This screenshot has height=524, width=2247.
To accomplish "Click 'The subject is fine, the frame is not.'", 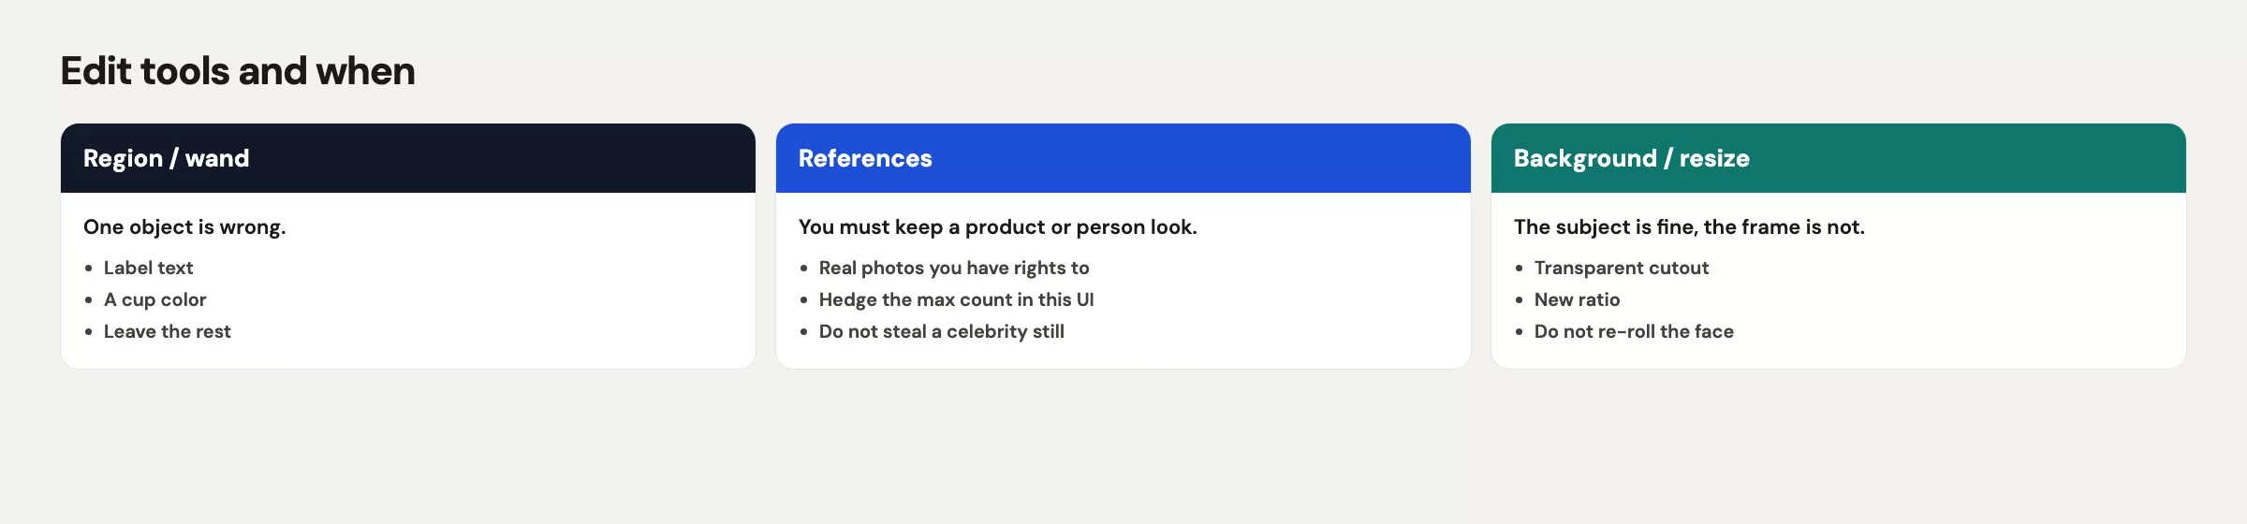I will 1689,226.
